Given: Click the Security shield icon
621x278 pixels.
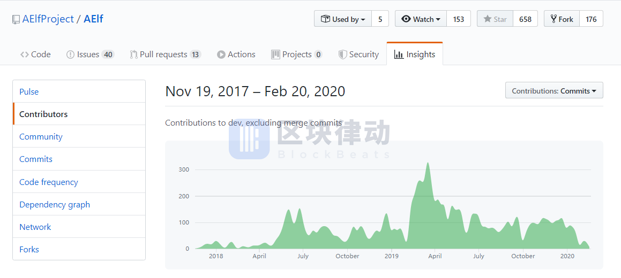Looking at the screenshot, I should [x=342, y=55].
